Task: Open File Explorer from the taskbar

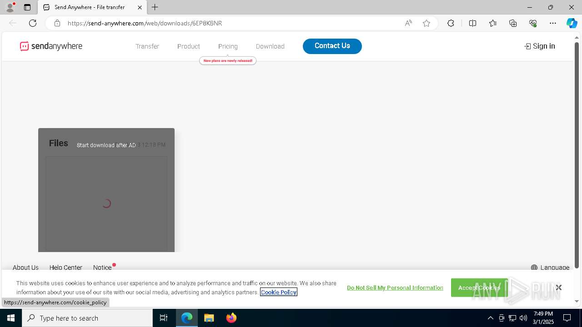Action: [x=209, y=318]
